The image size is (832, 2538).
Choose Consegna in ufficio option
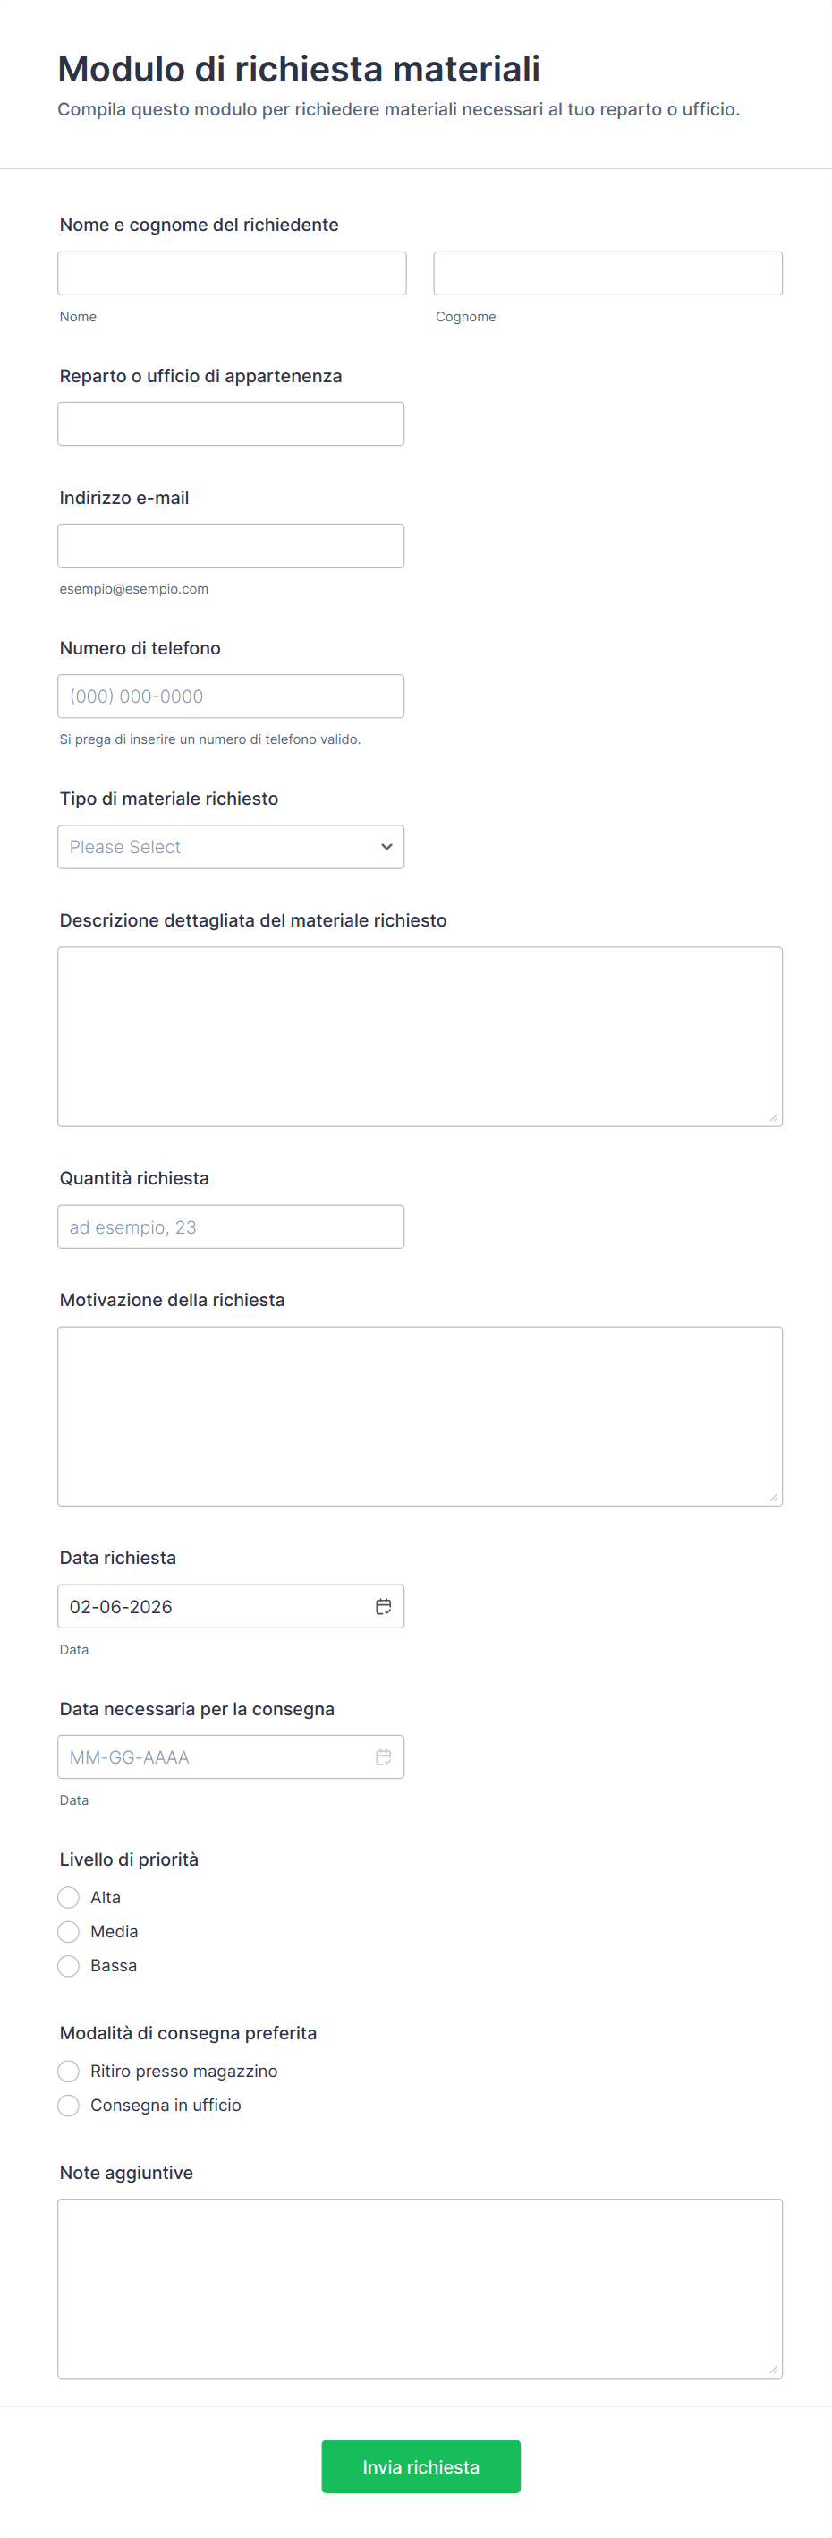(68, 2105)
